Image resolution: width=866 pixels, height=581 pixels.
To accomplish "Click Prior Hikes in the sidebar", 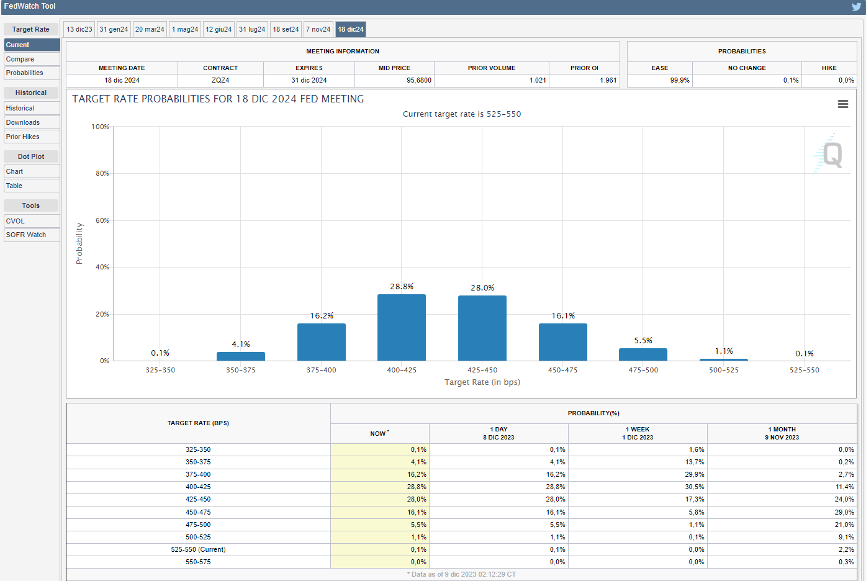I will [x=32, y=137].
